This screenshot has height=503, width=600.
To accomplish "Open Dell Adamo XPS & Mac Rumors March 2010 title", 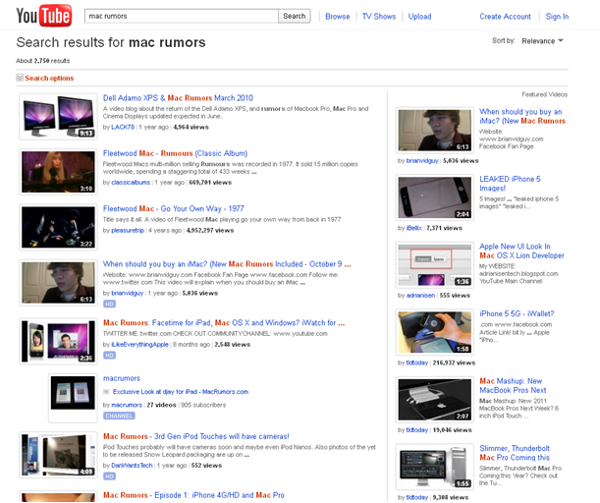I will click(x=178, y=98).
